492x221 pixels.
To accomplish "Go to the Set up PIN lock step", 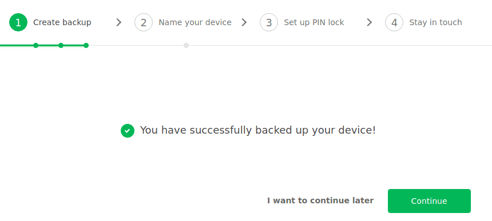I will pos(314,22).
